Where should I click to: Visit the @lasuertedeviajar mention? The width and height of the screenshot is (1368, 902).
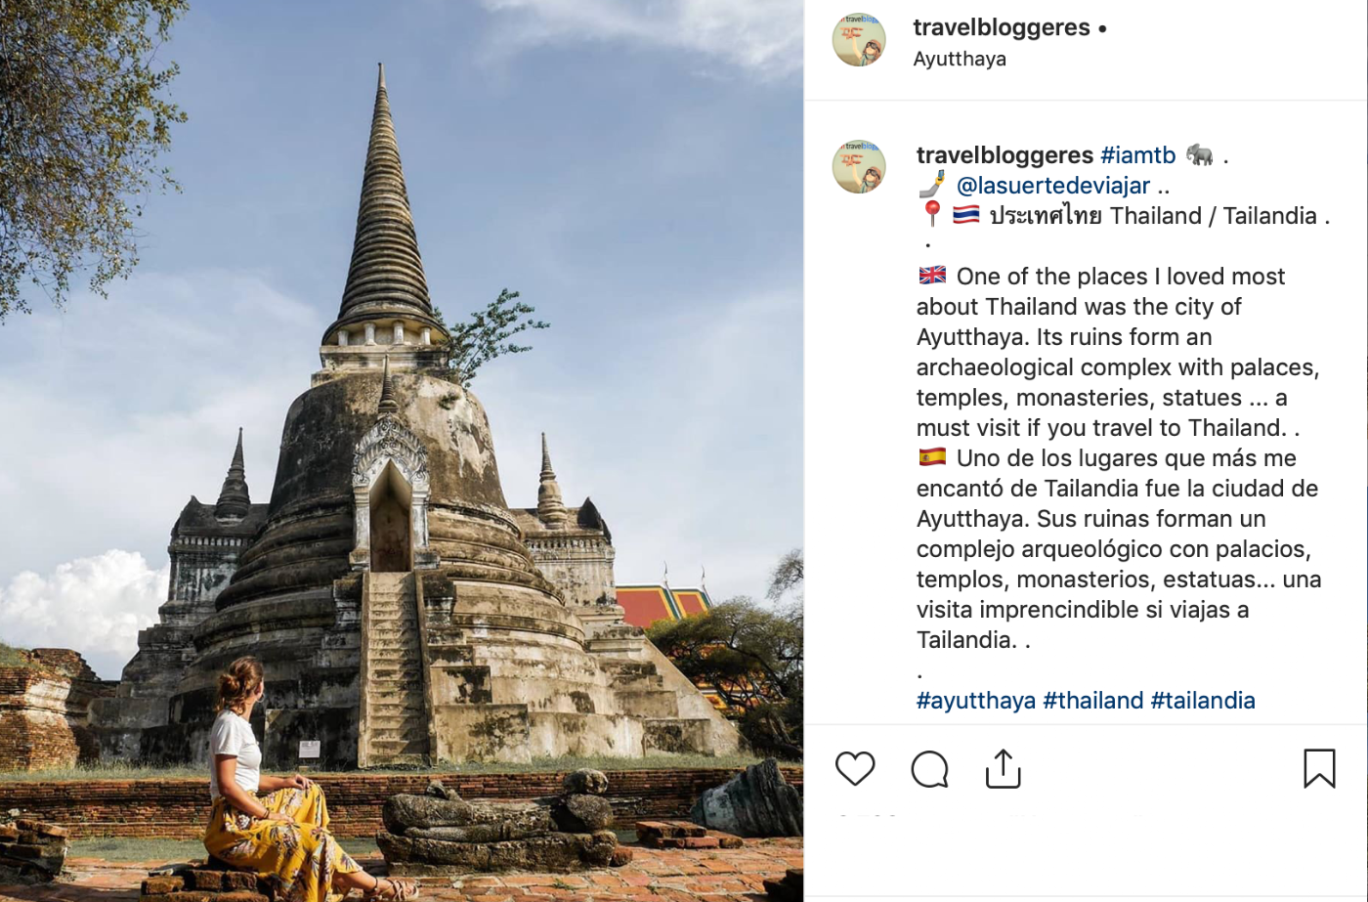click(x=1052, y=185)
